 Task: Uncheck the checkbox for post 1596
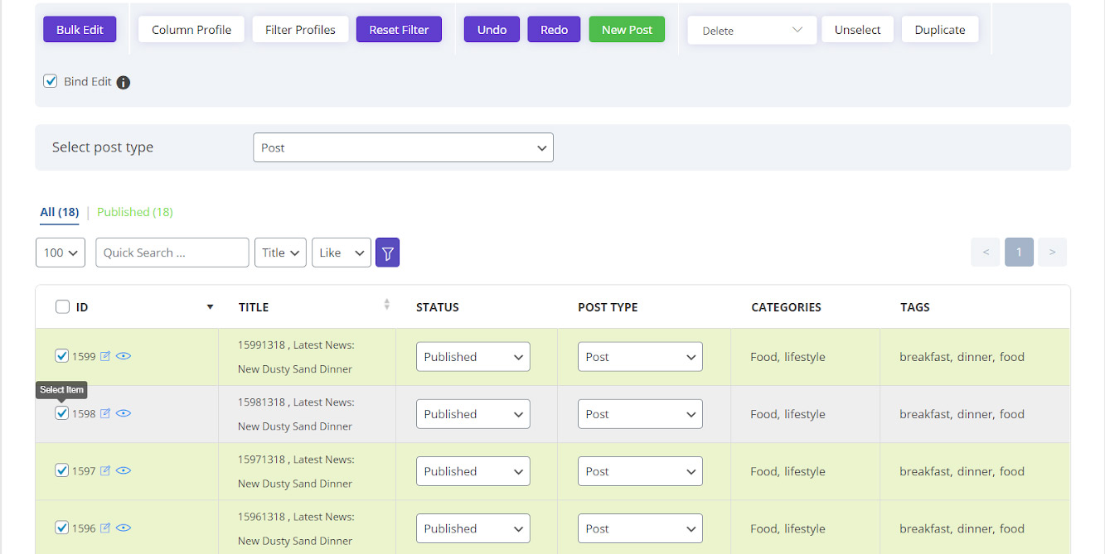point(61,527)
